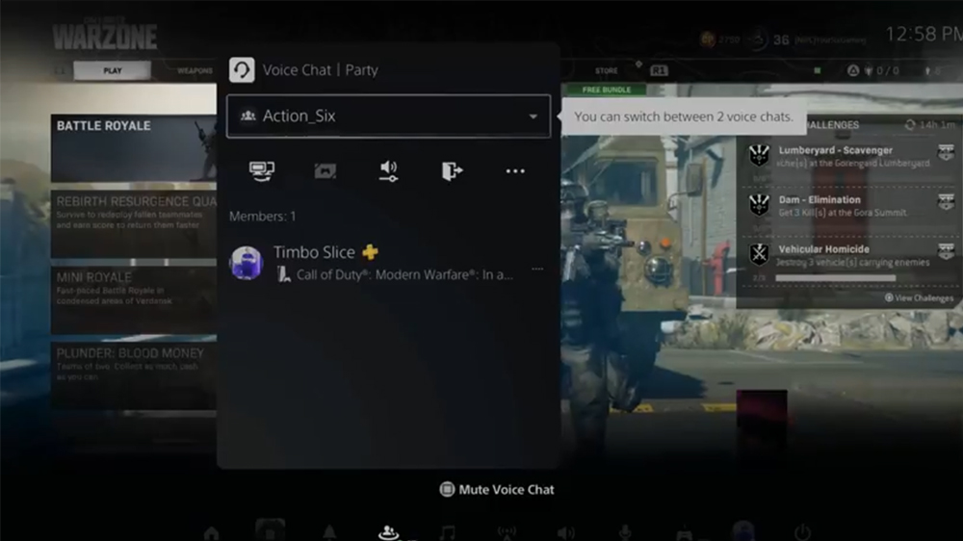Open more voice chat options (three dots)

(x=515, y=170)
